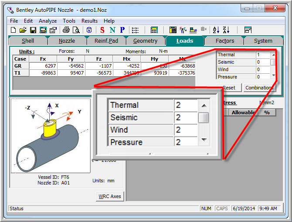Screen dimensions: 292x222
Task: Click the yellow table results icon
Action: [x=173, y=30]
